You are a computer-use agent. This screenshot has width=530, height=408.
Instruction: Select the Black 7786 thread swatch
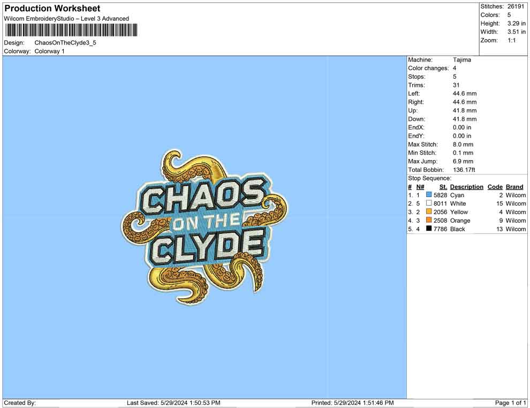[428, 229]
